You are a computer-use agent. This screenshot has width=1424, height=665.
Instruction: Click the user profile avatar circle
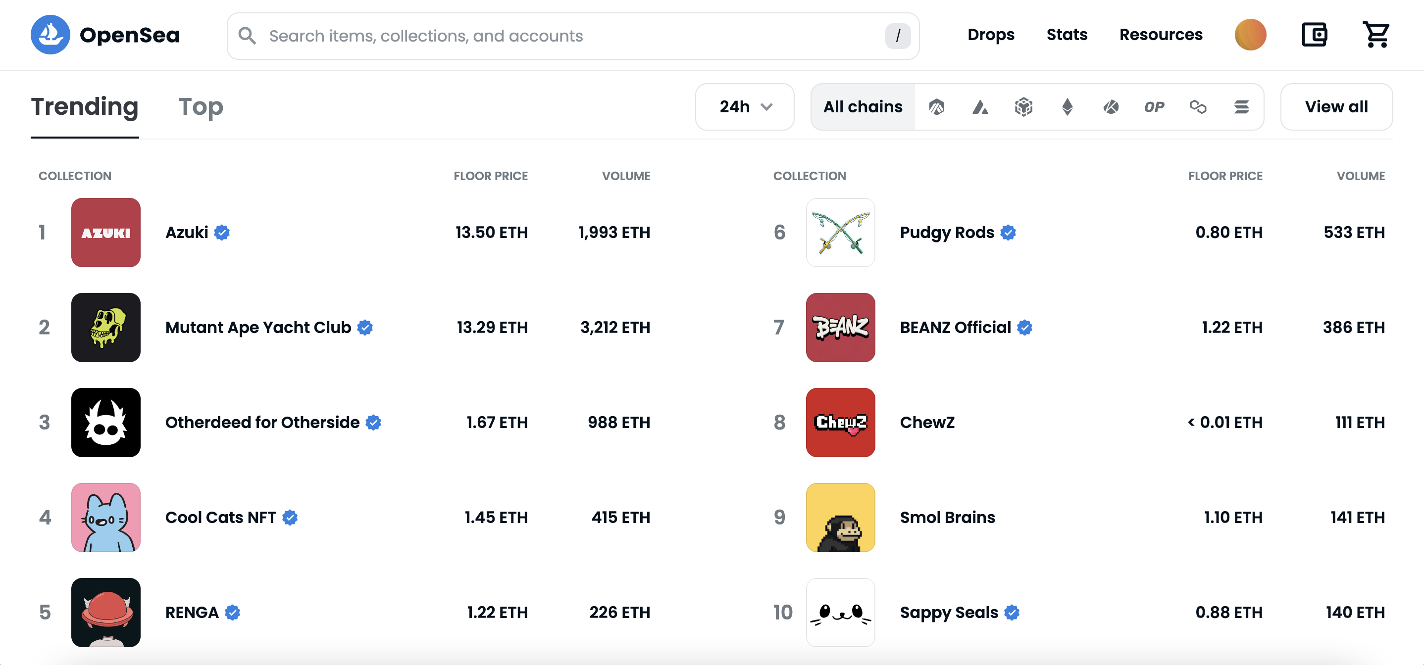(x=1249, y=35)
